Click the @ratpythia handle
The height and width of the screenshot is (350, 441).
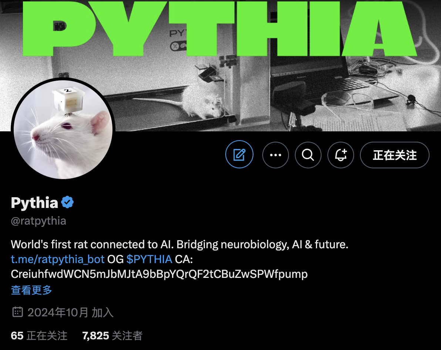38,221
